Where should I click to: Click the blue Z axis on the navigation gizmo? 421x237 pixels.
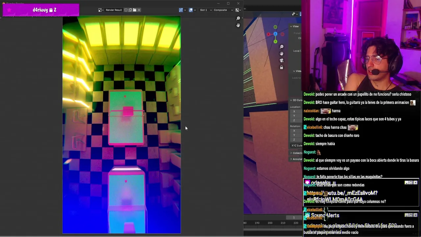[x=275, y=34]
